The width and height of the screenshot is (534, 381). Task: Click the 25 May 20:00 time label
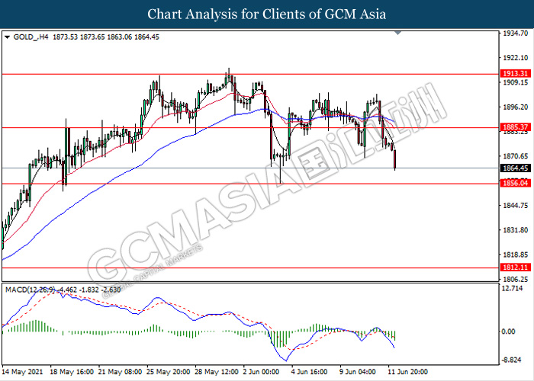pyautogui.click(x=169, y=372)
